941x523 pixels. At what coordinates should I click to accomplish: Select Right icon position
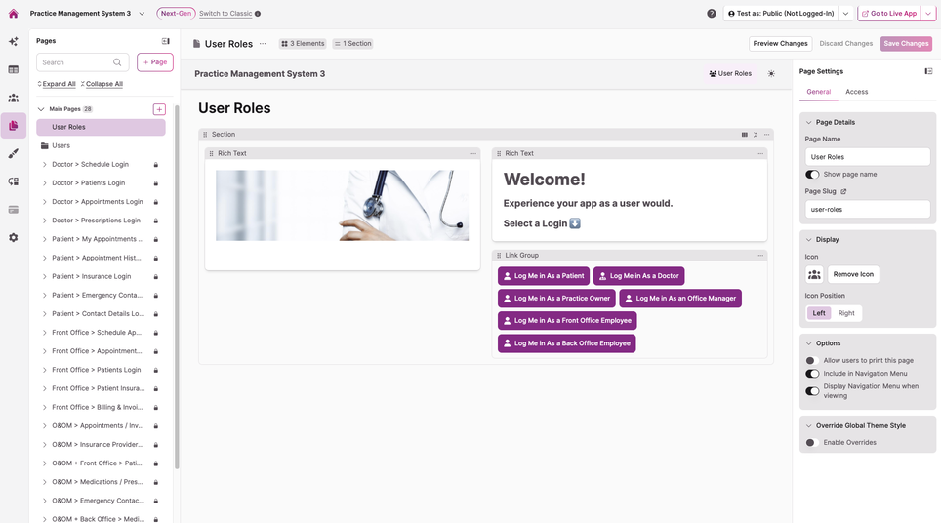tap(846, 313)
